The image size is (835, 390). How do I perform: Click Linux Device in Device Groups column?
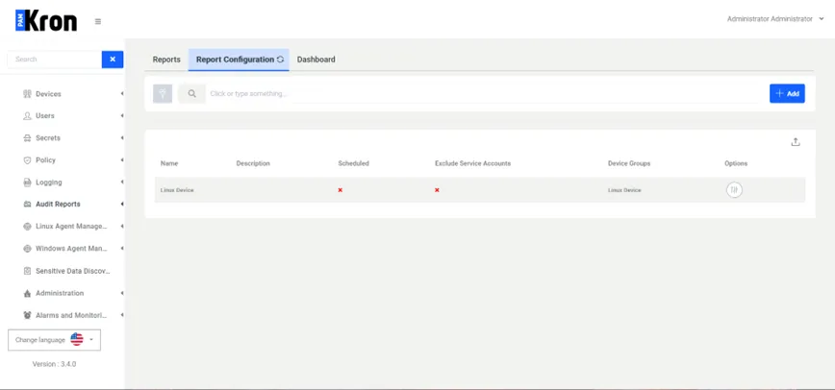[624, 190]
